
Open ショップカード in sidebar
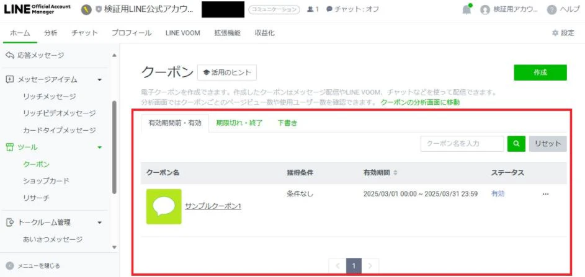(46, 181)
